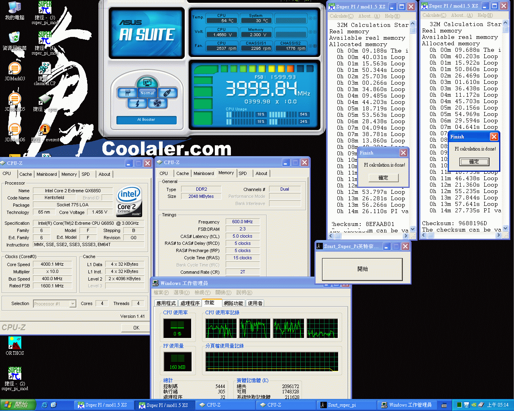Launch 3DMark06 desktop shortcut

click(14, 132)
